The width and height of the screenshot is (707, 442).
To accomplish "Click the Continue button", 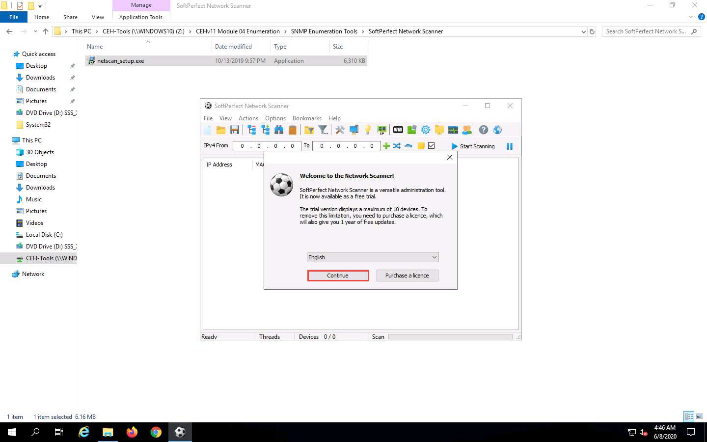I will [x=338, y=276].
